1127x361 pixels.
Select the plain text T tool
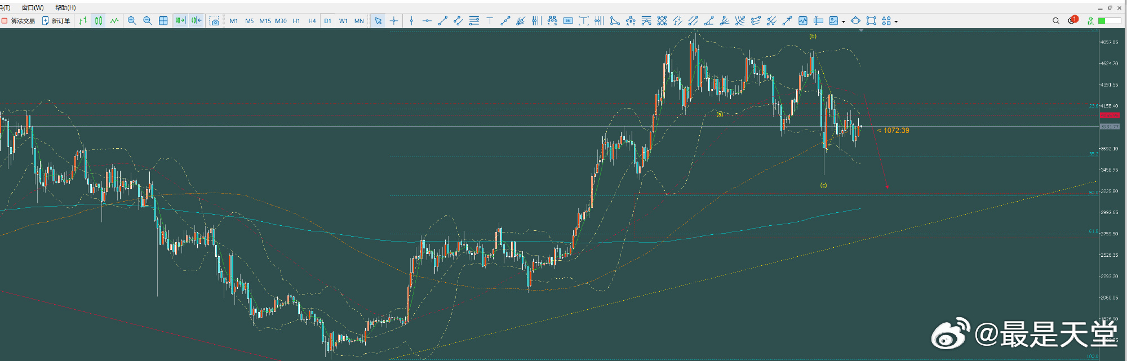[x=490, y=21]
